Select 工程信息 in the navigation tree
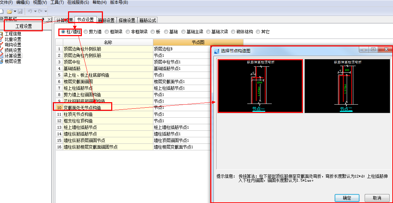This screenshot has width=393, height=203. [13, 34]
